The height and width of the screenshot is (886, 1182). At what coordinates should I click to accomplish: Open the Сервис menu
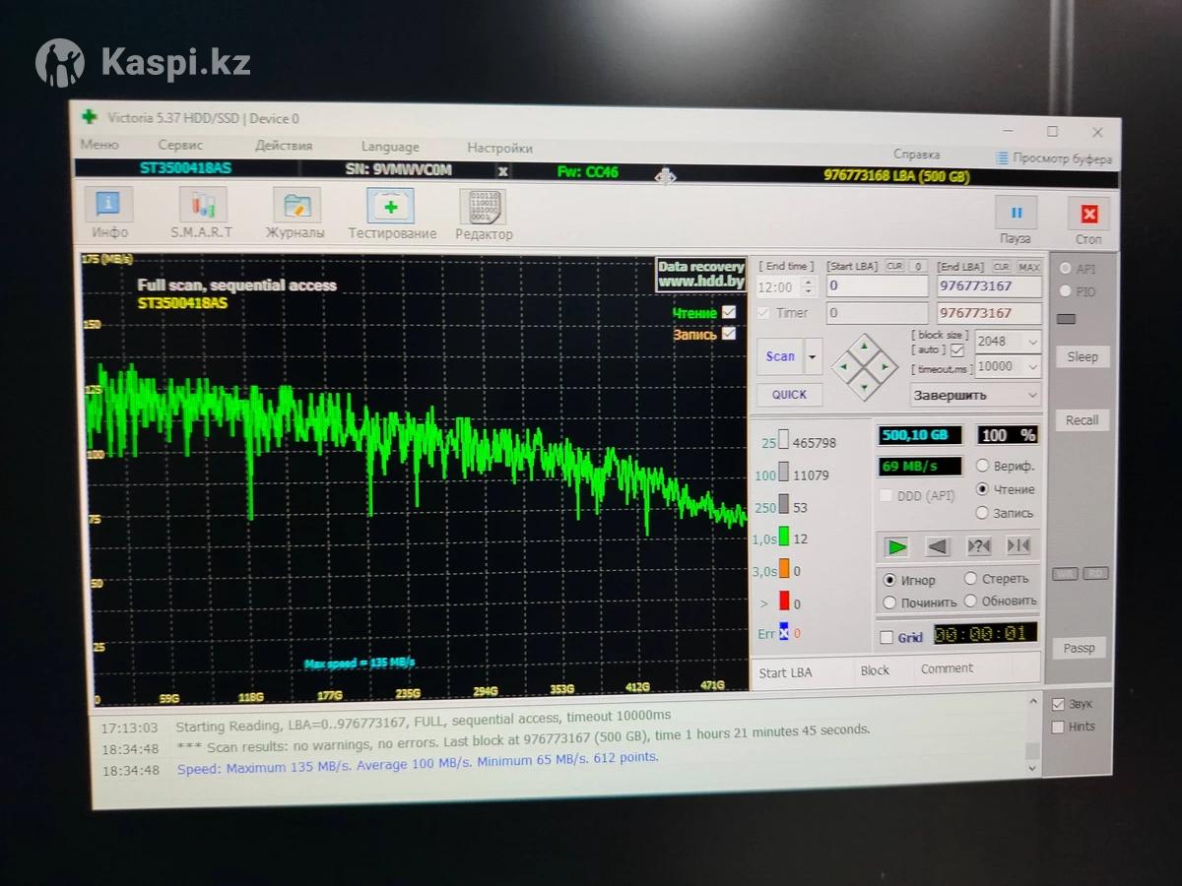(180, 145)
